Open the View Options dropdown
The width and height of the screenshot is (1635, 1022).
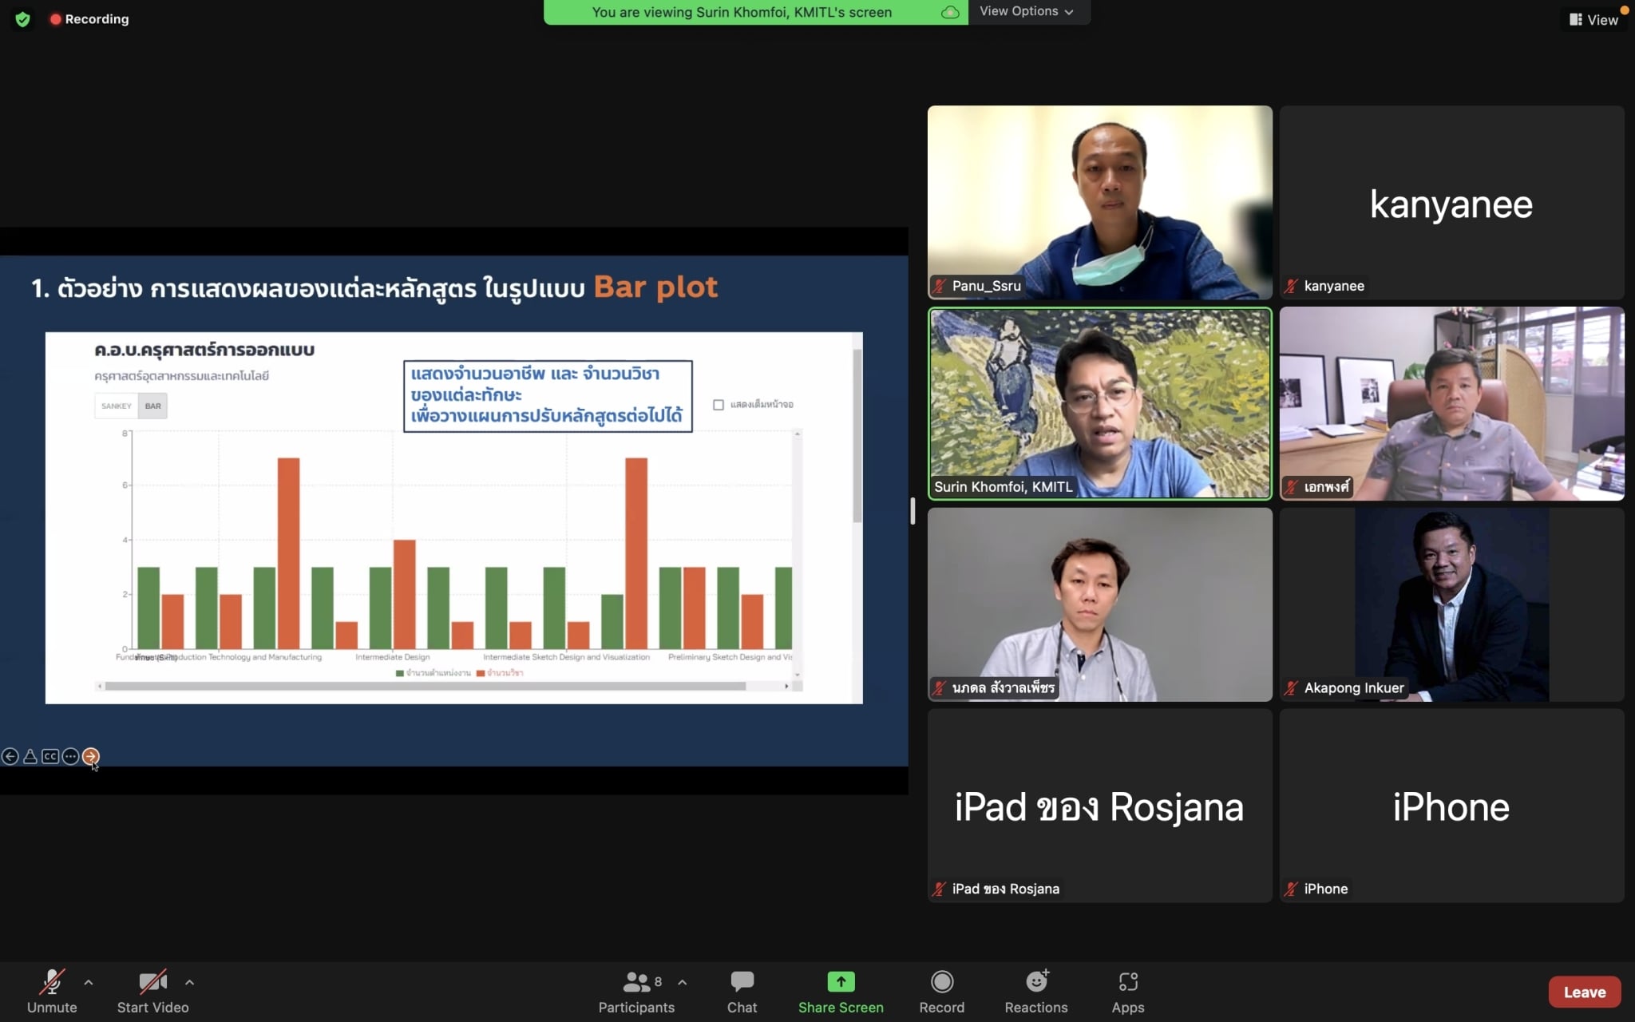1027,11
